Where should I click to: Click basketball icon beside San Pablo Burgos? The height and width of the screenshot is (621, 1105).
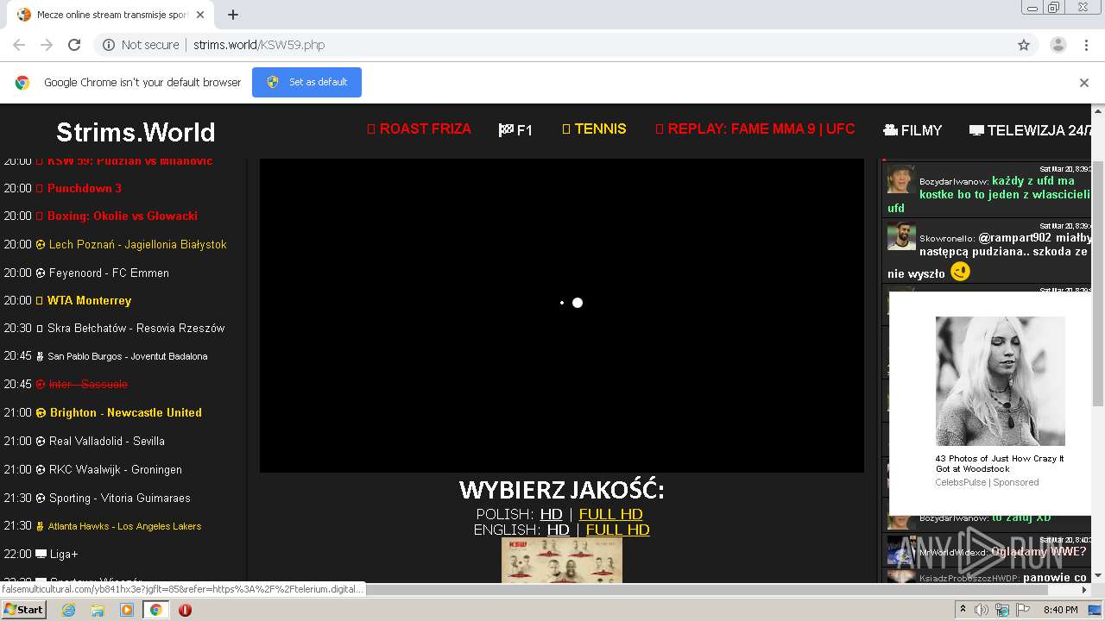(x=40, y=356)
